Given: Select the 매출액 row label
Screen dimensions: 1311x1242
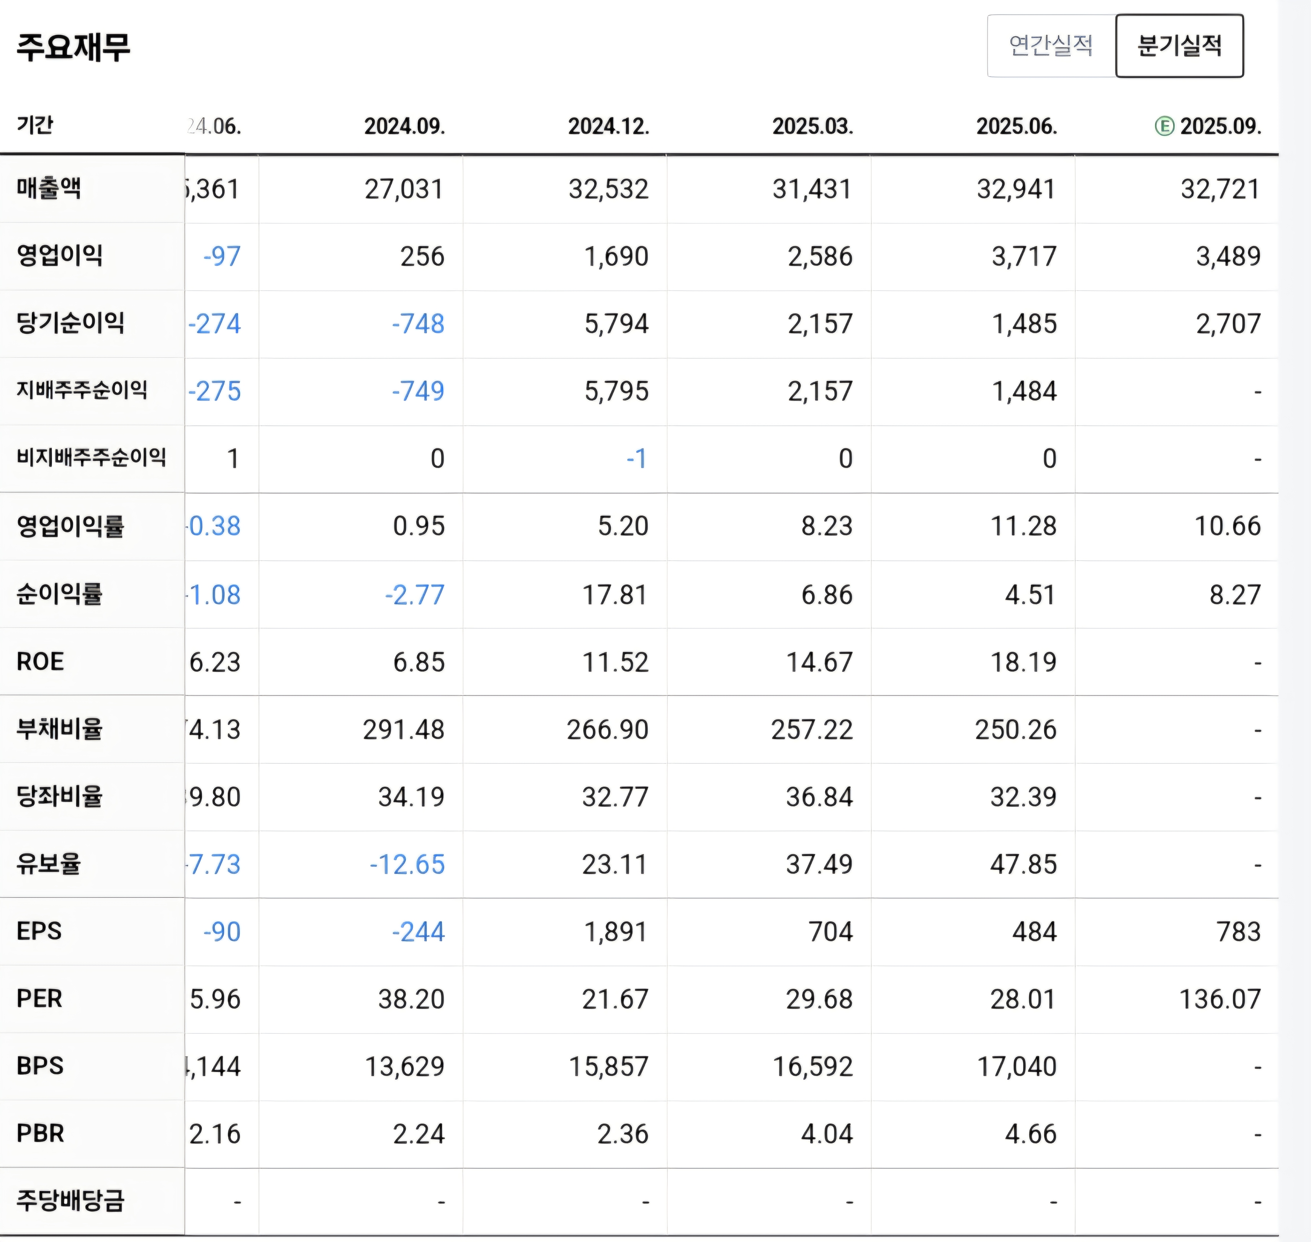Looking at the screenshot, I should click(x=49, y=189).
